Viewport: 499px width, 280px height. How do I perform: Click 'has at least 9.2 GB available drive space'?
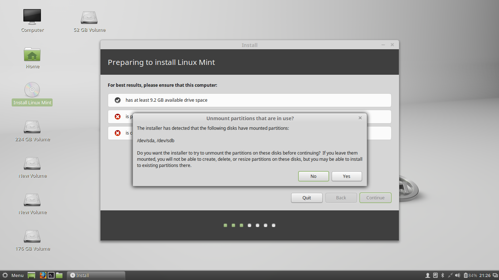[x=167, y=100]
